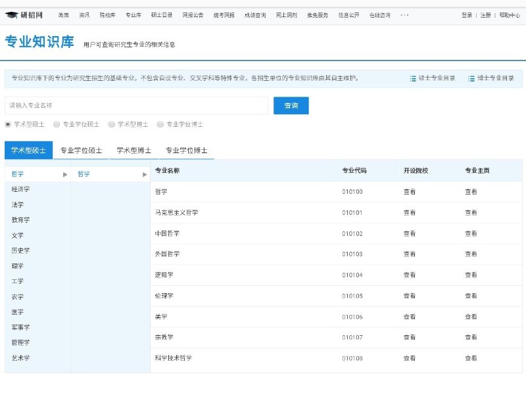Screen dimensions: 526x414
Task: Open the 网上调剂 navigation menu item
Action: (x=287, y=15)
